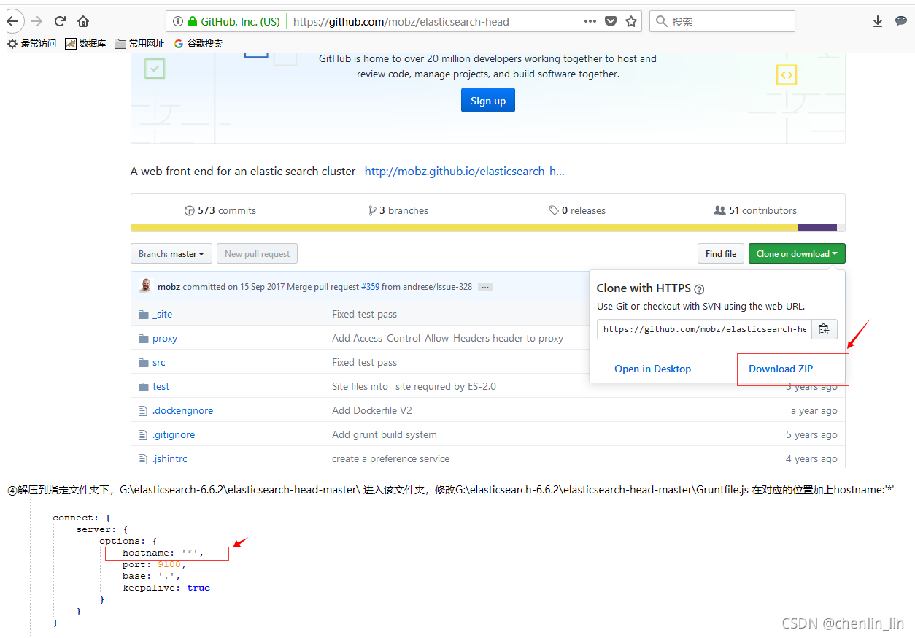
Task: Click the New pull request button
Action: pos(257,254)
